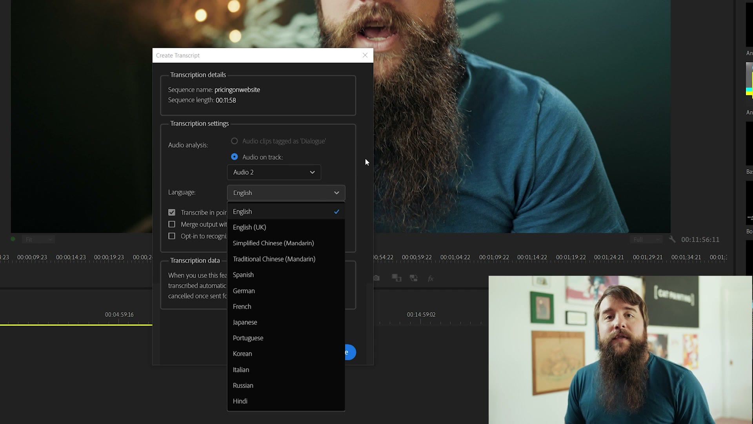Pick Simplified Chinese (Mandarin) language
Viewport: 753px width, 424px height.
tap(286, 243)
